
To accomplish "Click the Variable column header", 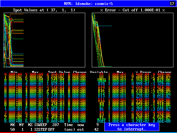I will point(99,72).
